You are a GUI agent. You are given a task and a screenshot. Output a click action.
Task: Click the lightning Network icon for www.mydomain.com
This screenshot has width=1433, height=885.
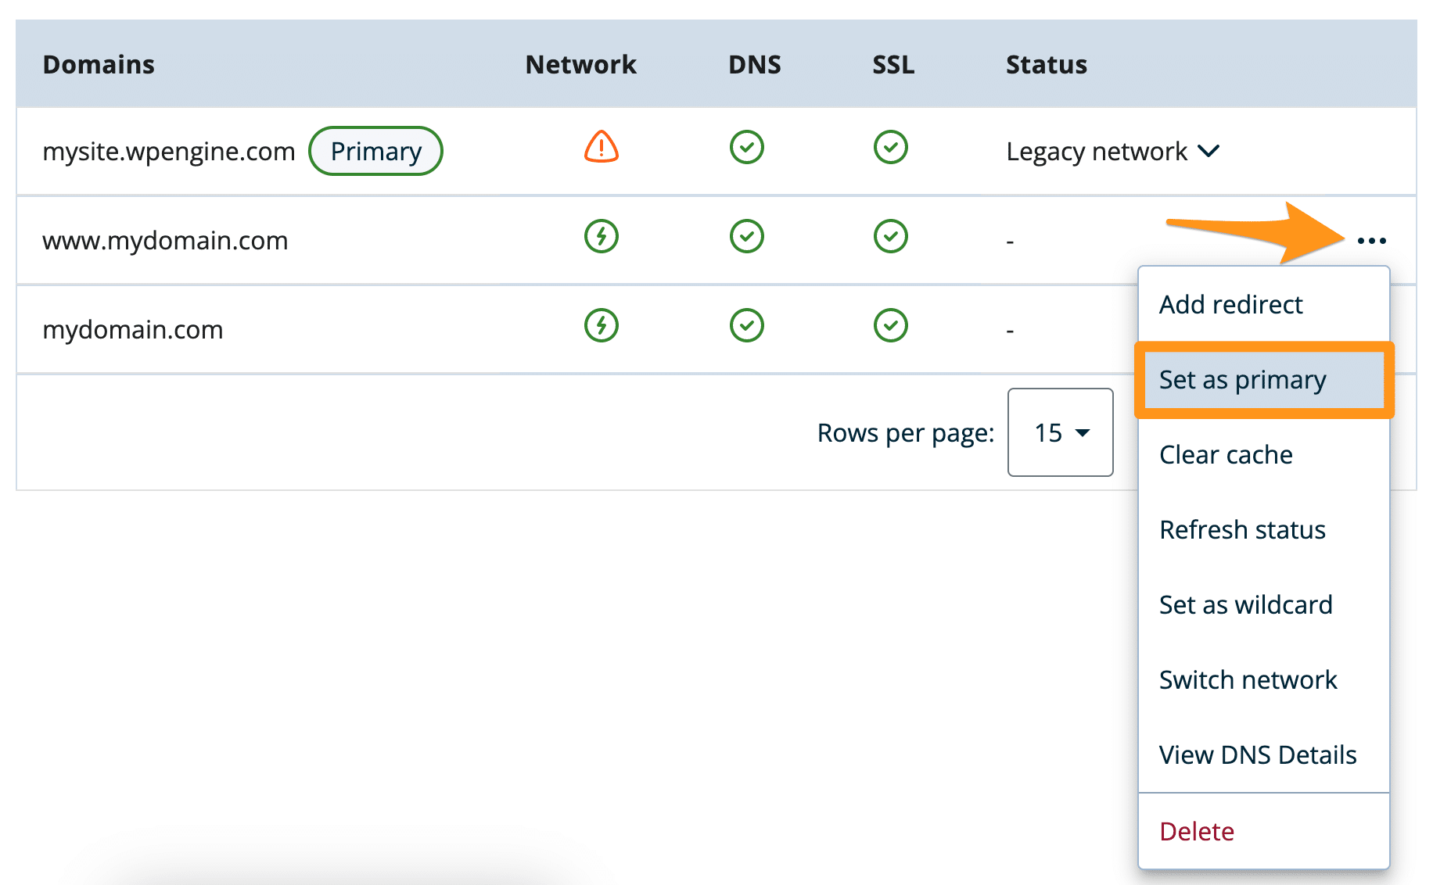click(x=601, y=236)
